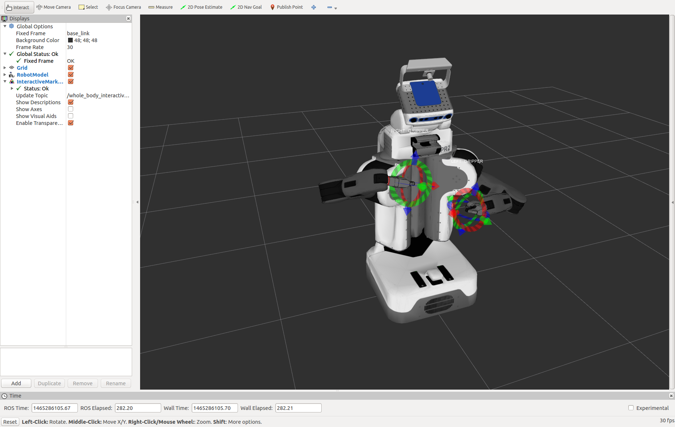Collapse the Global Options tree node
The height and width of the screenshot is (427, 675).
tap(5, 26)
